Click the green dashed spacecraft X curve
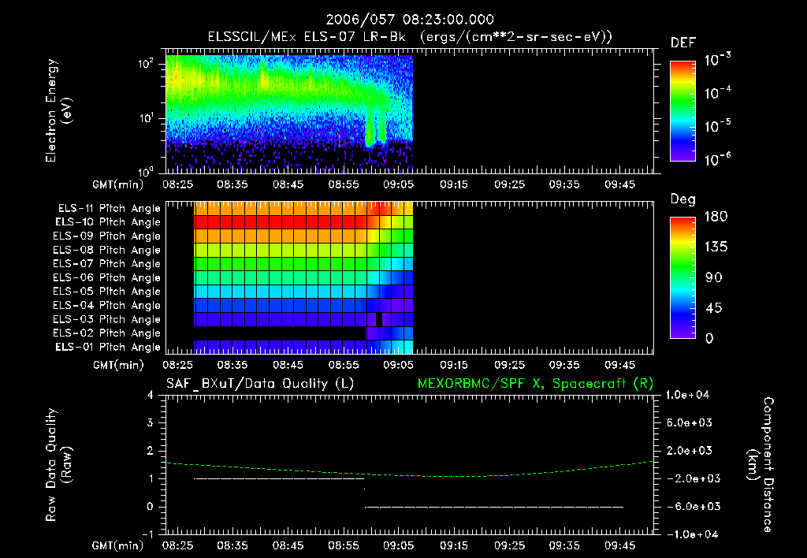 click(410, 470)
